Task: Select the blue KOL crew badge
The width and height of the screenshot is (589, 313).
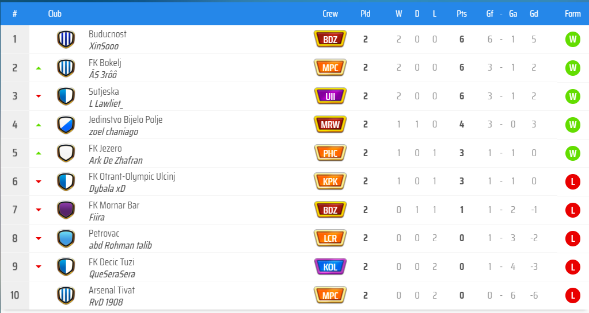Action: coord(330,266)
